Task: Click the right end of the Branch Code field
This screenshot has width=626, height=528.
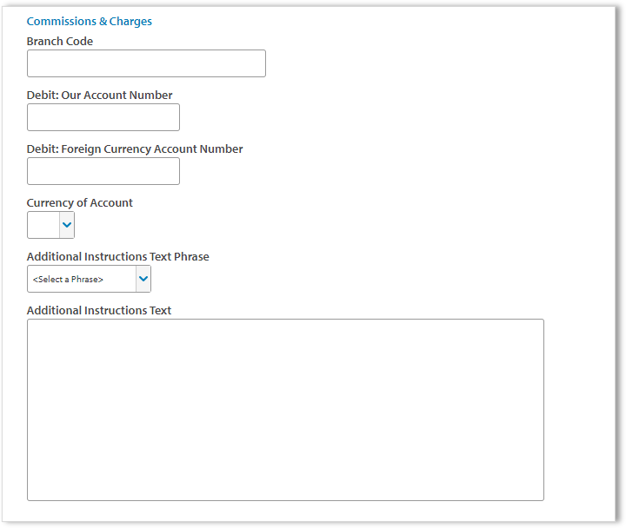Action: coord(252,63)
